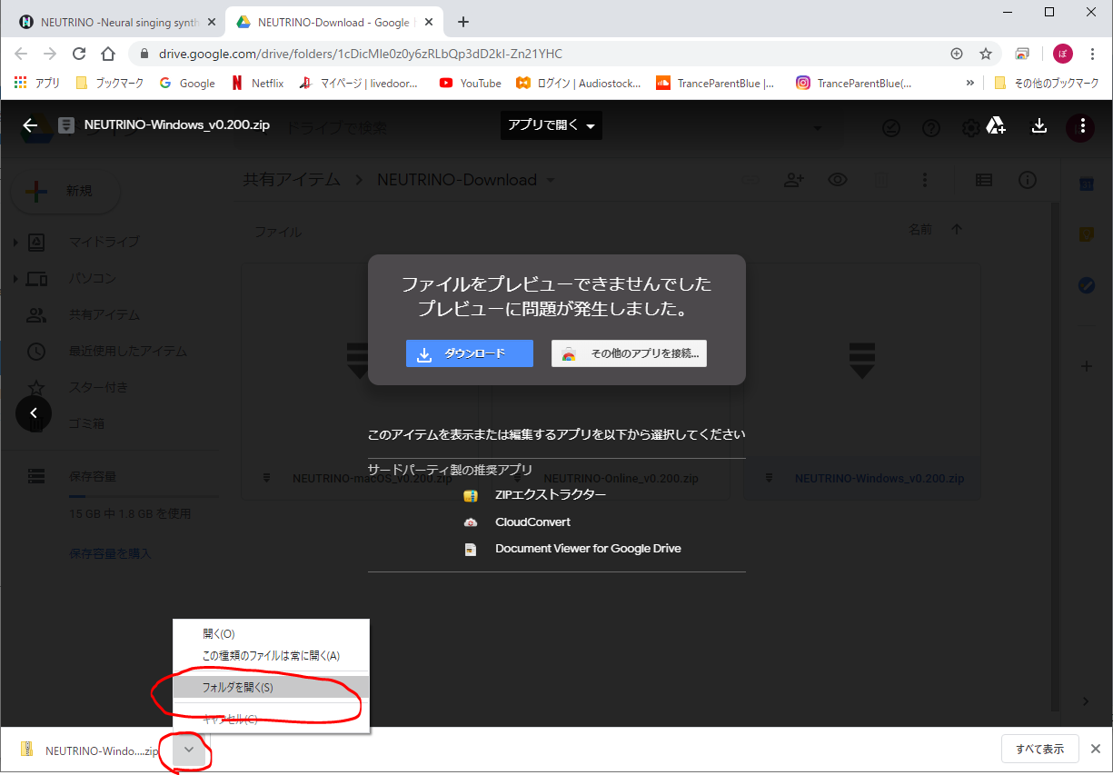
Task: Open the Instagram TranceParentBlue bookmark
Action: (853, 83)
